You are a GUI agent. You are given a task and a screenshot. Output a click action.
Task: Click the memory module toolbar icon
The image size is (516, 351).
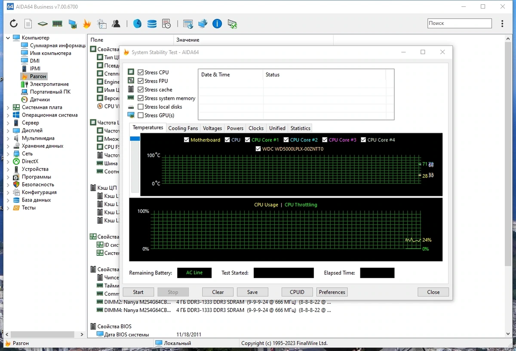57,24
